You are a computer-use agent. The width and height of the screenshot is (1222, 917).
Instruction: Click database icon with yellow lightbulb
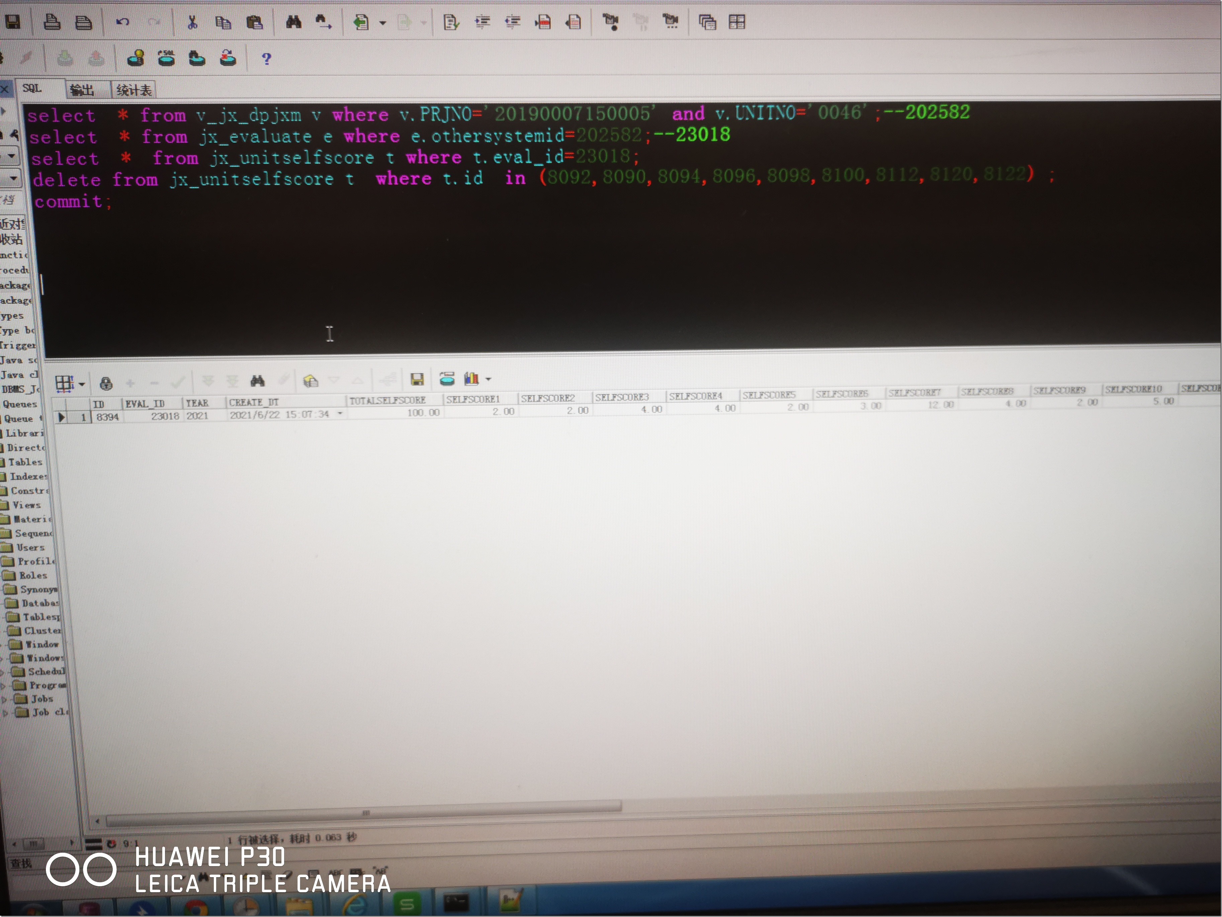tap(136, 58)
